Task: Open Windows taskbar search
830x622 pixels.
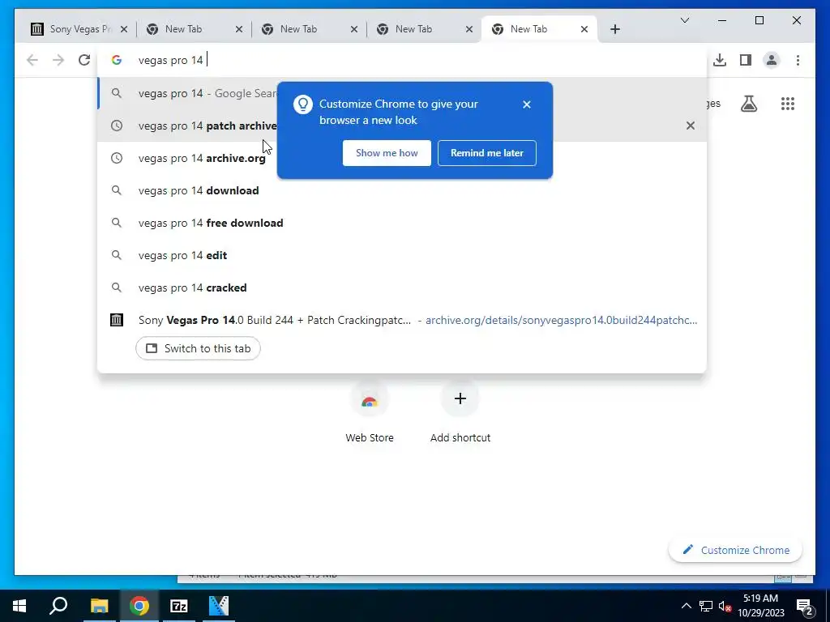Action: pos(58,606)
